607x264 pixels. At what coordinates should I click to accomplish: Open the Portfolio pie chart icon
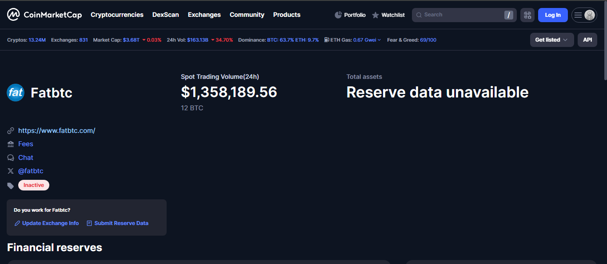[x=338, y=15]
